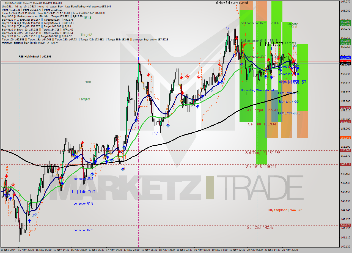Click the red 142.470 price tag on axis
Viewport: 352px width, 253px height.
[x=345, y=225]
